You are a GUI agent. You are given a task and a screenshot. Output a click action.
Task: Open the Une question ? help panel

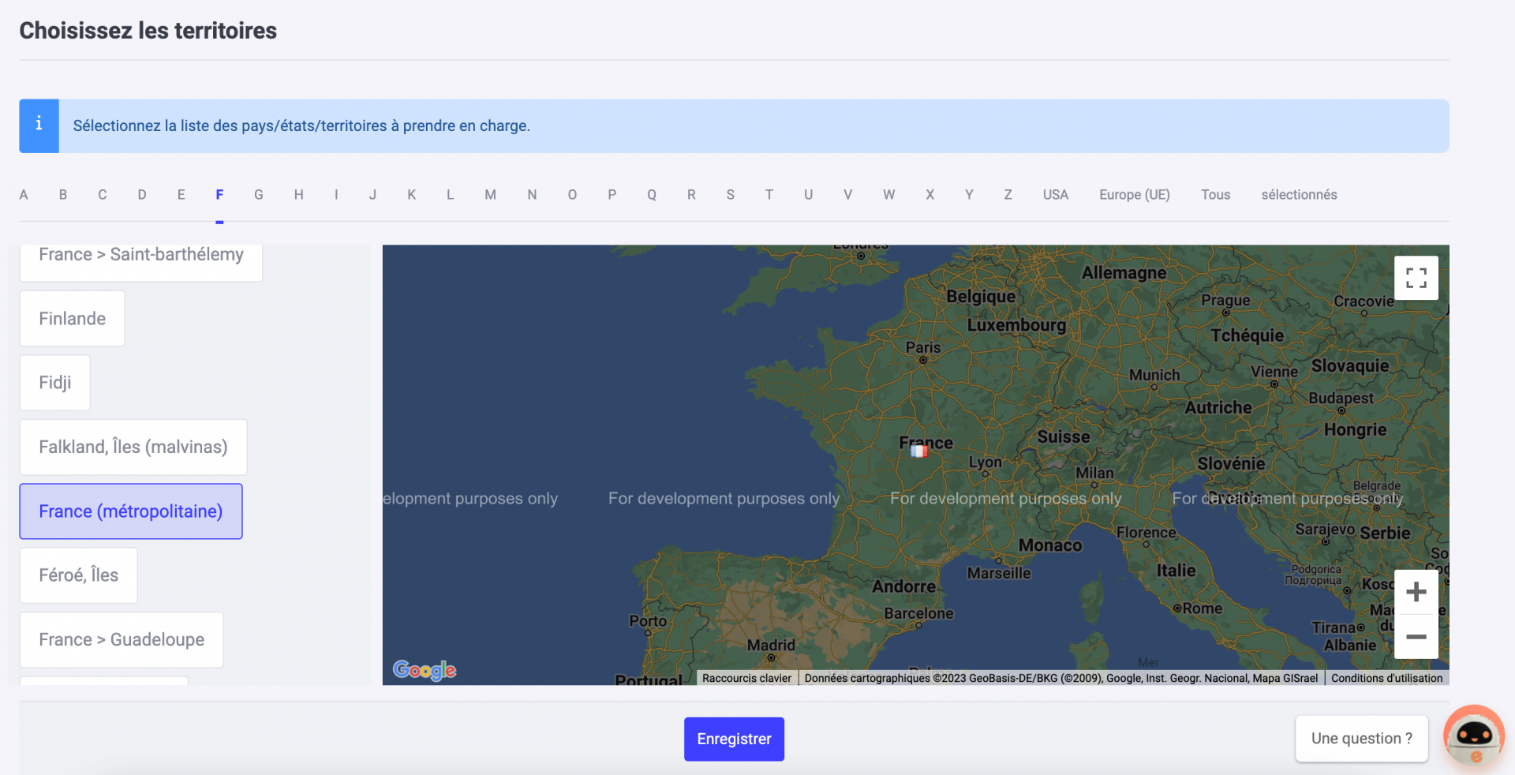pyautogui.click(x=1360, y=738)
